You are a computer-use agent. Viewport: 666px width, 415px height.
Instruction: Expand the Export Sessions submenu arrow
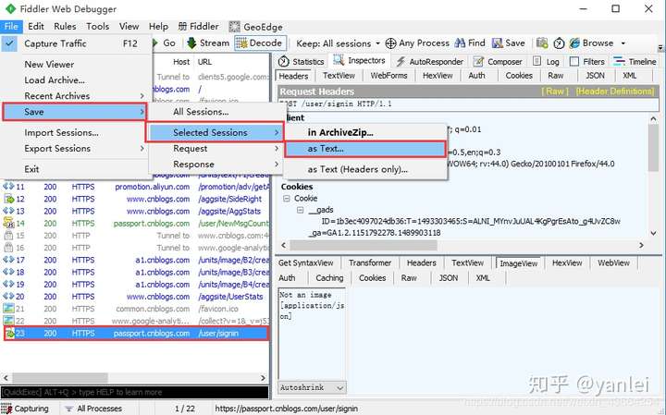[142, 149]
